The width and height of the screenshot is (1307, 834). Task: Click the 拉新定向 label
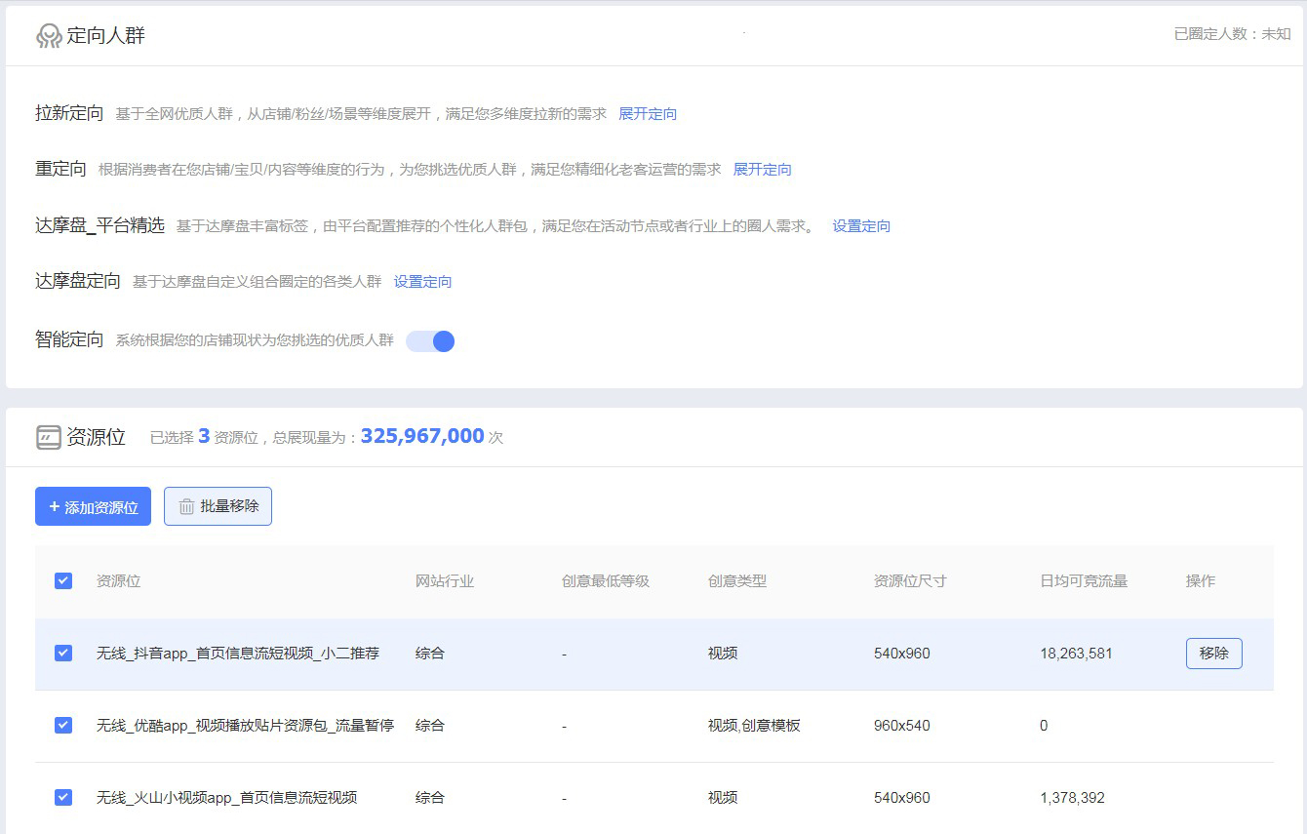click(69, 113)
